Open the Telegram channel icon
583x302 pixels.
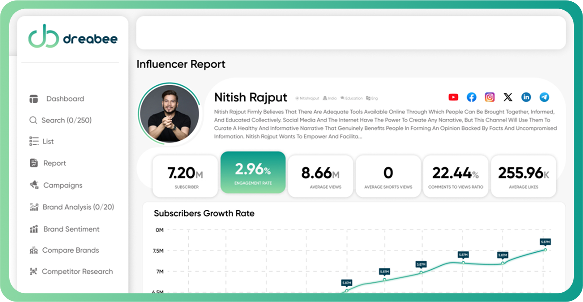pyautogui.click(x=544, y=97)
